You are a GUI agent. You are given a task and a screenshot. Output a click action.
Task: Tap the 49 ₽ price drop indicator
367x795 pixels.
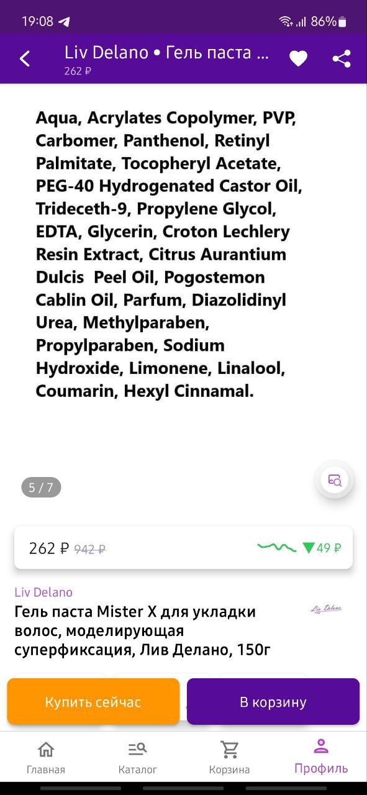coord(322,548)
